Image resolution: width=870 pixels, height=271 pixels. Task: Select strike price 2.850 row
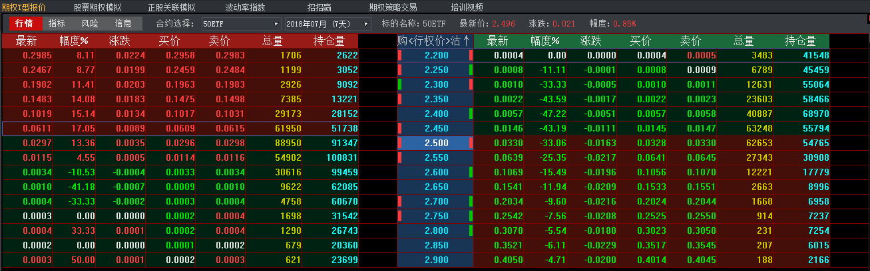click(x=435, y=245)
